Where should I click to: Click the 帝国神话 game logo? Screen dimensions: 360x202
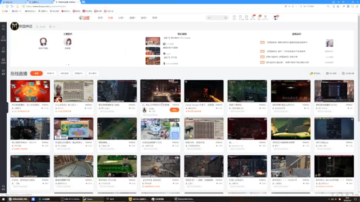14,26
